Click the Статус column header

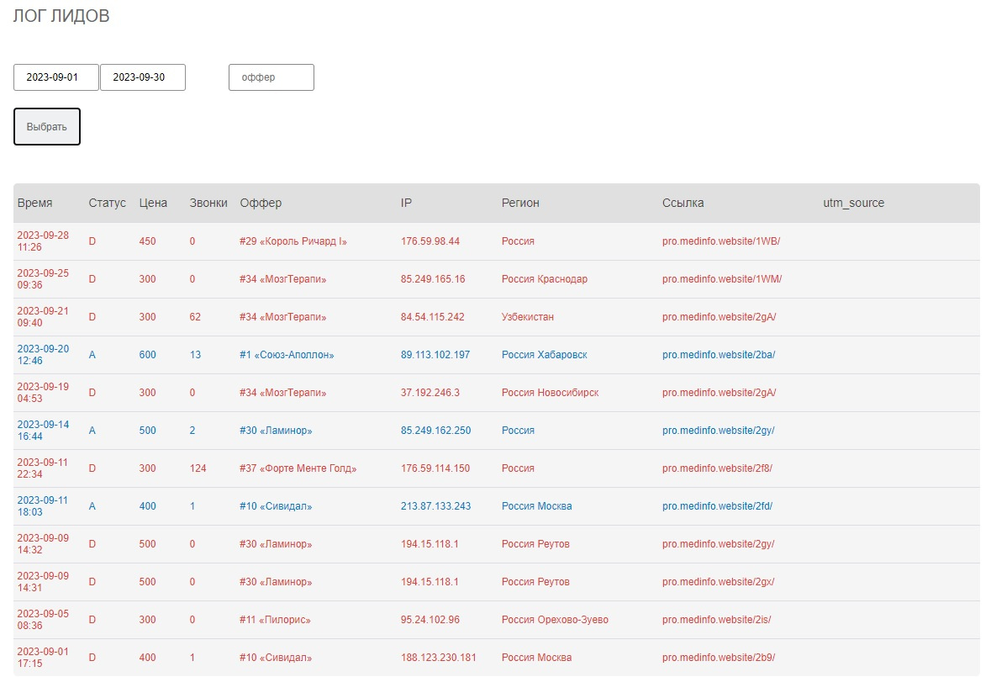[x=107, y=203]
